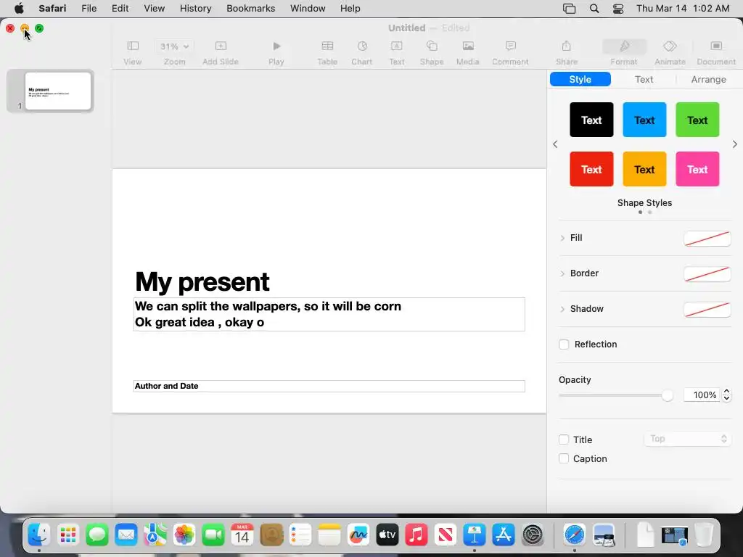Click the opacity stepper arrows

(726, 395)
